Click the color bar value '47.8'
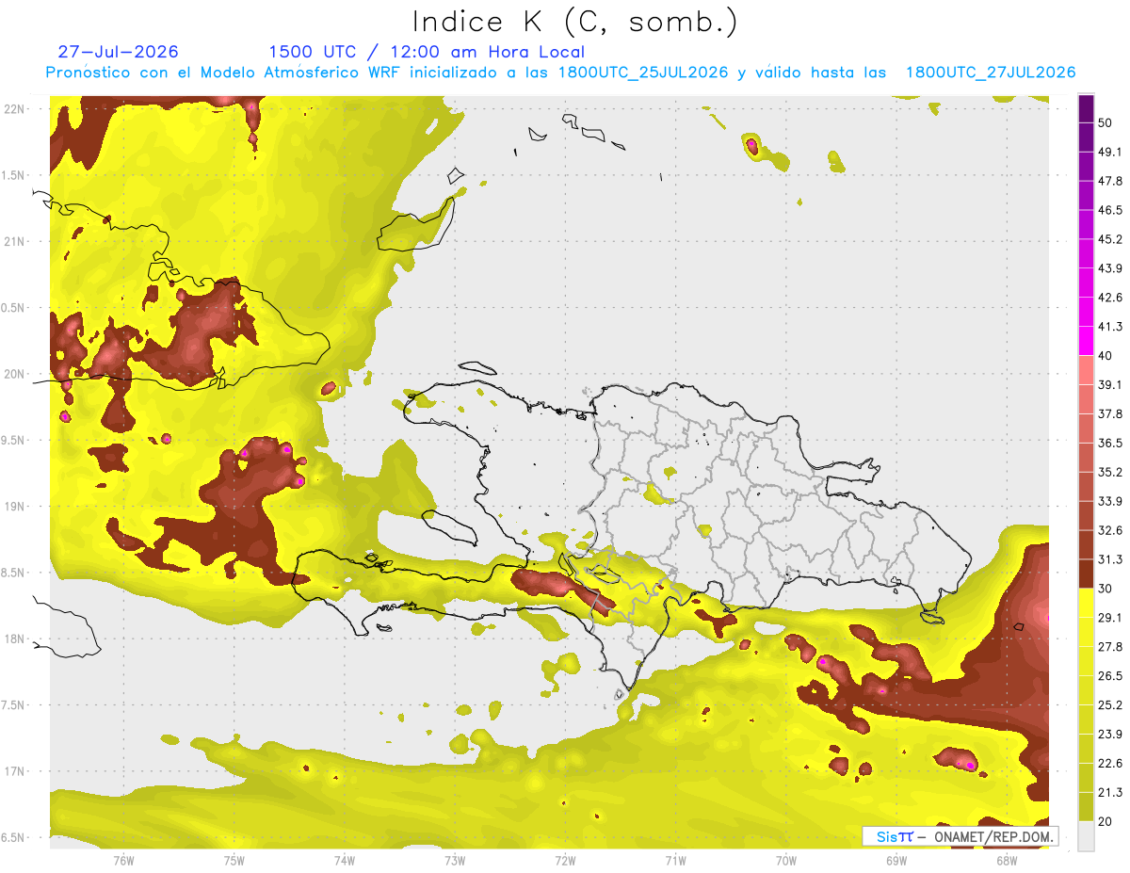Image resolution: width=1130 pixels, height=873 pixels. pos(1110,181)
